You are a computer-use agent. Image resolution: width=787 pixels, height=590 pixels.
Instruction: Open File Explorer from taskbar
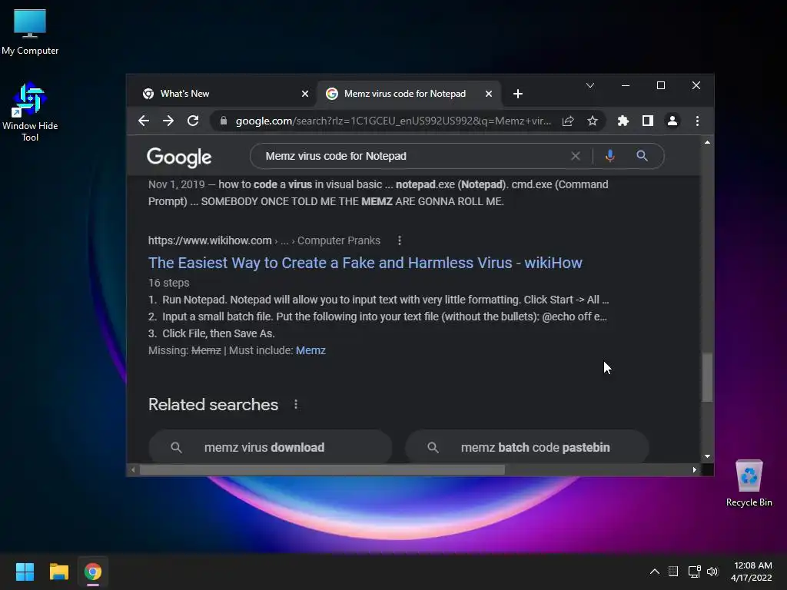pos(58,572)
